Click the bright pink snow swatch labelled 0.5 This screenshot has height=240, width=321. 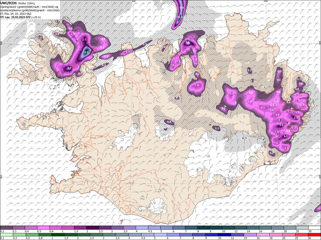pos(43,228)
